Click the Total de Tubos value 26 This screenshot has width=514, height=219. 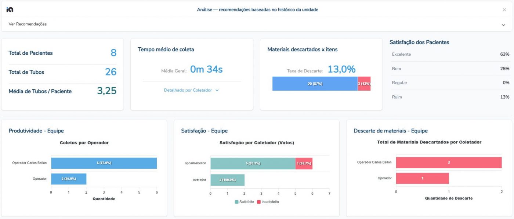(x=111, y=72)
